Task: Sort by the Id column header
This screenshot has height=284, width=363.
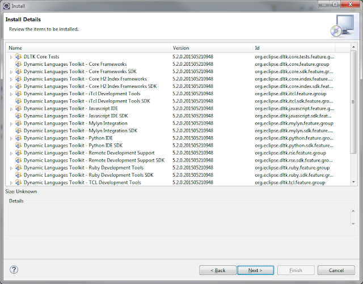Action: [x=294, y=48]
